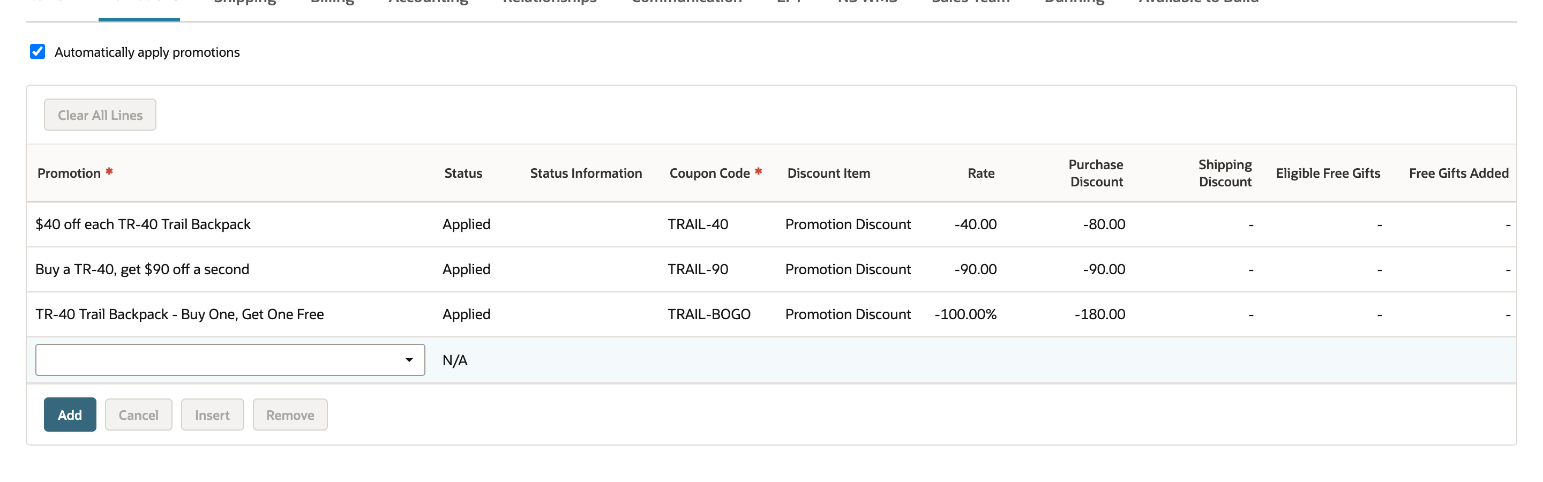Click Promotion Discount in the TRAIL-BOGO row

coord(848,314)
